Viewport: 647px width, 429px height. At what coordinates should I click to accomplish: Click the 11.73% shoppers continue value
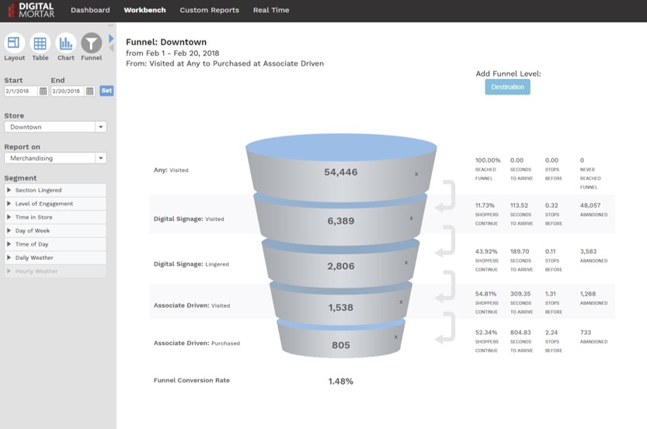tap(485, 206)
